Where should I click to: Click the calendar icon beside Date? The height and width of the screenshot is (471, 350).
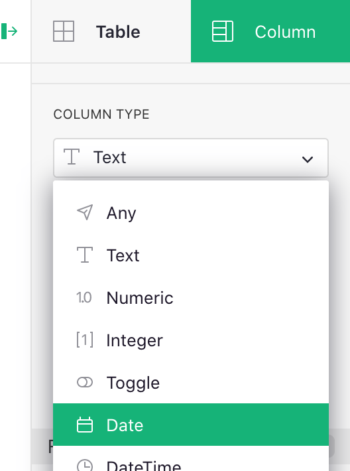click(x=85, y=425)
